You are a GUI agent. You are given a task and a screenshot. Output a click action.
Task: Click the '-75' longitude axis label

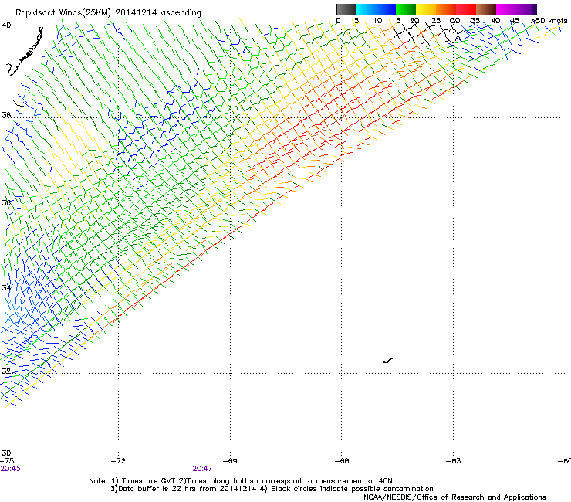pyautogui.click(x=7, y=461)
